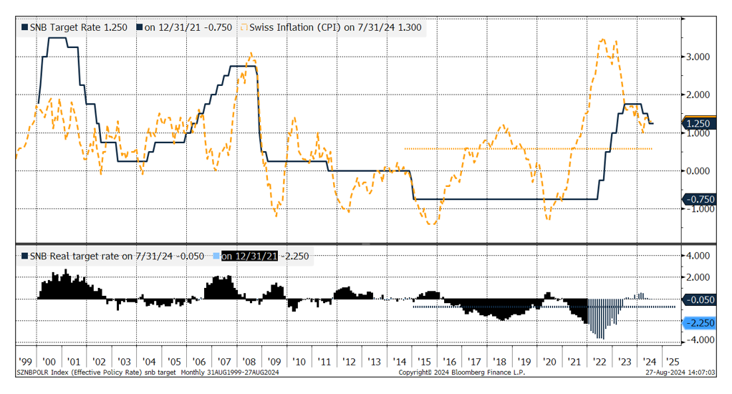The width and height of the screenshot is (732, 394).
Task: Click the 'SNB Real target rate' legend label
Action: (x=79, y=256)
